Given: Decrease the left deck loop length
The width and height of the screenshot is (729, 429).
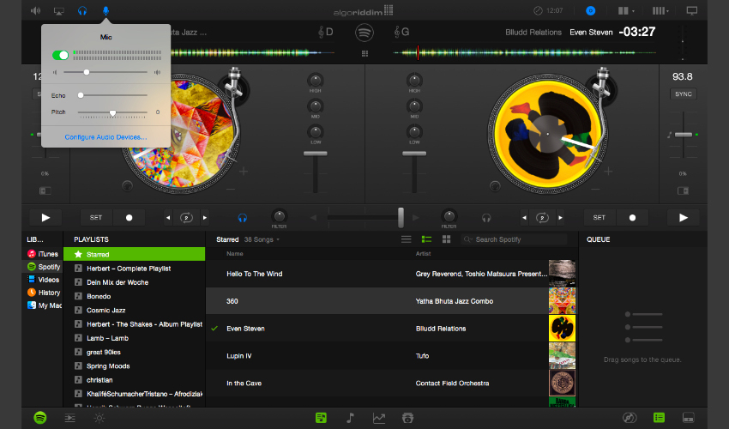Looking at the screenshot, I should coord(168,217).
